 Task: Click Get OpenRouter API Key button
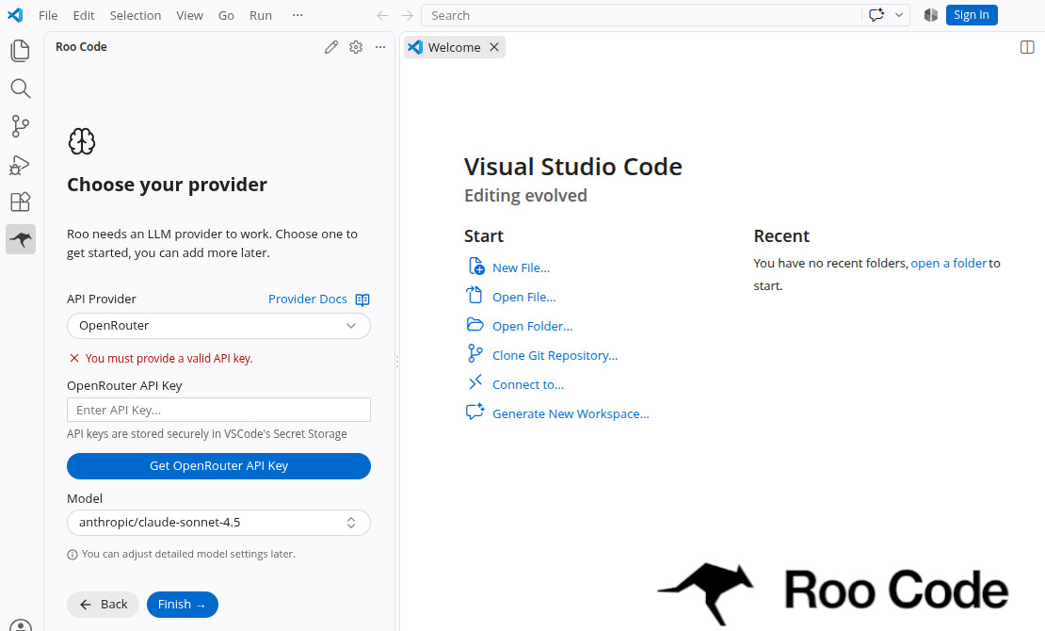(x=218, y=466)
